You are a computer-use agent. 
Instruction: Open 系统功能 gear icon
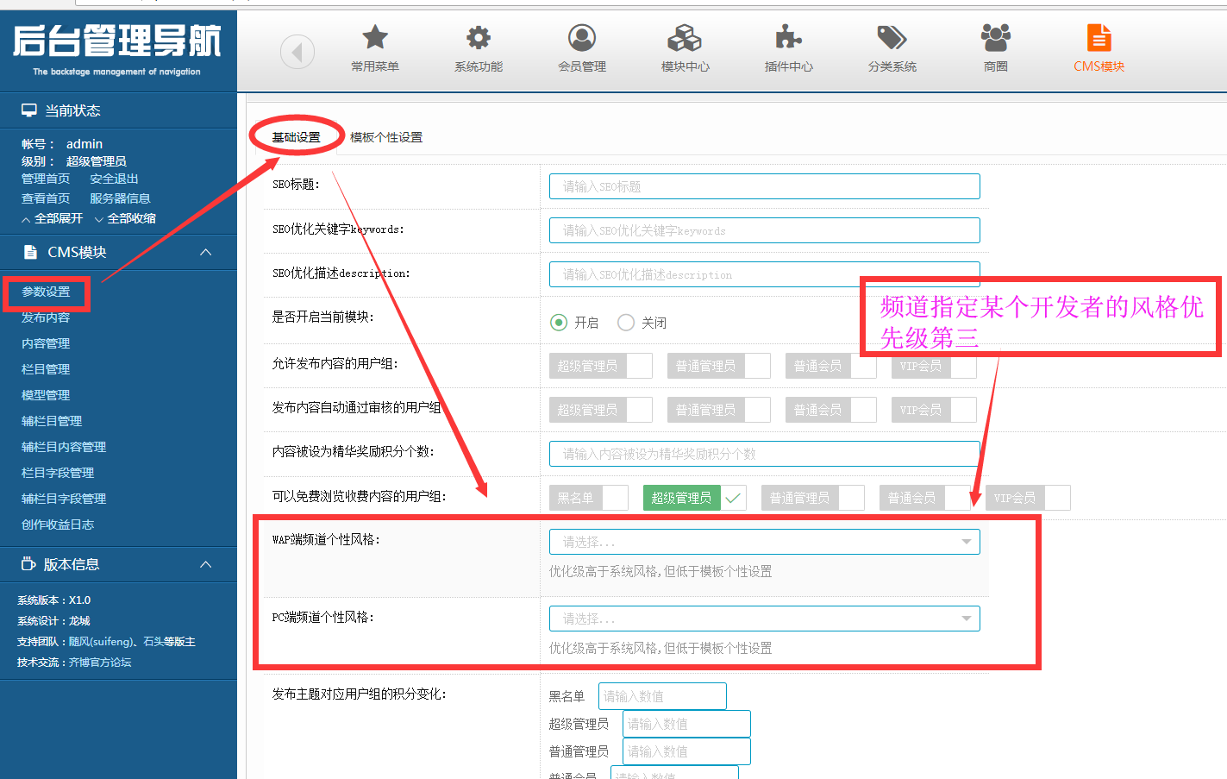coord(478,38)
